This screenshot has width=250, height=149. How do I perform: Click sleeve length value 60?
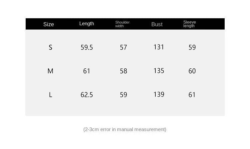pyautogui.click(x=192, y=71)
